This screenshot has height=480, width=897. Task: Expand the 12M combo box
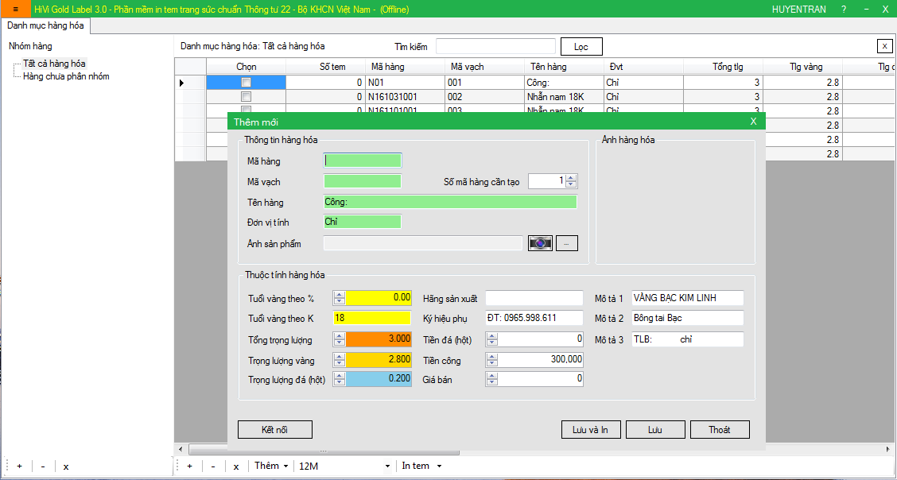point(387,466)
